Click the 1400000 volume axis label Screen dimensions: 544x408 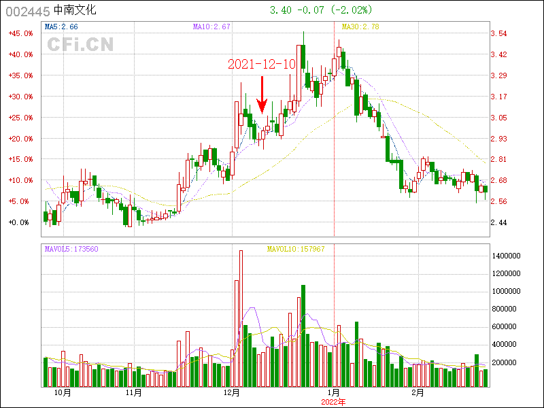(507, 256)
